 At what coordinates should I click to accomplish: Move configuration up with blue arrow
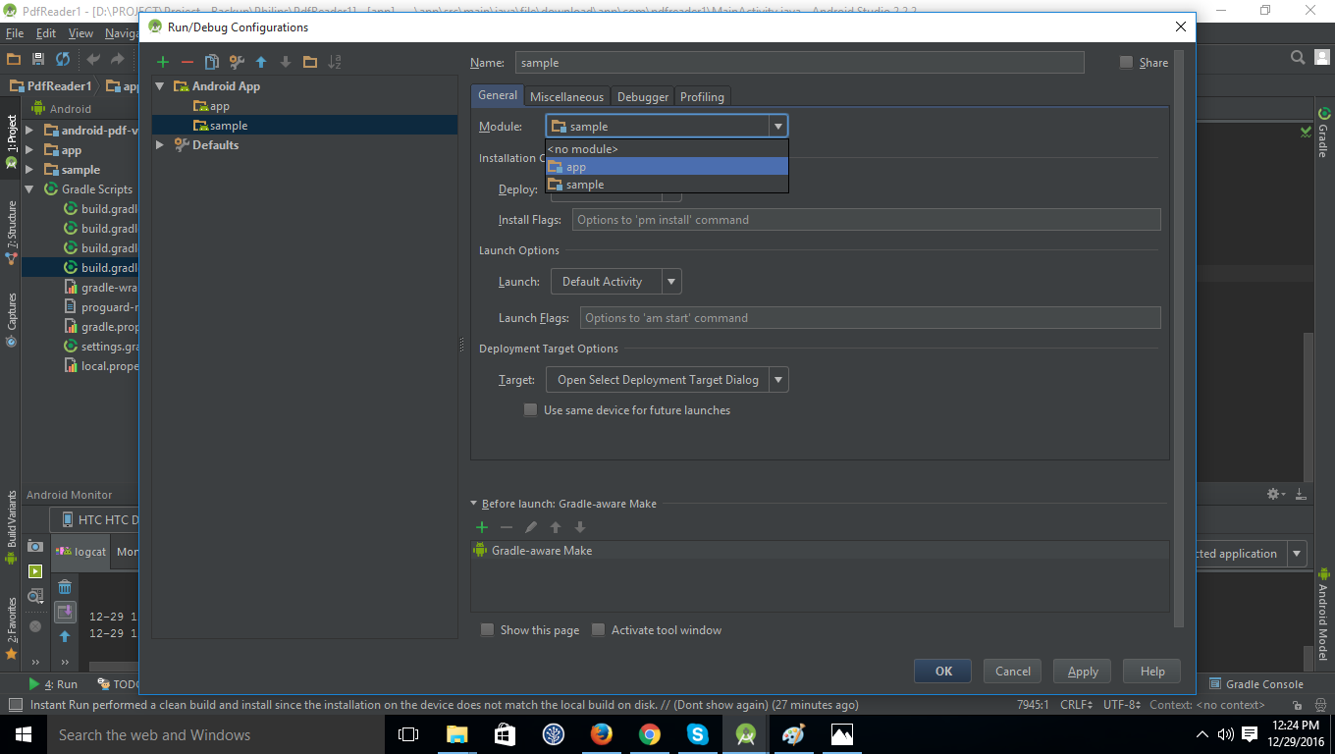click(x=261, y=62)
